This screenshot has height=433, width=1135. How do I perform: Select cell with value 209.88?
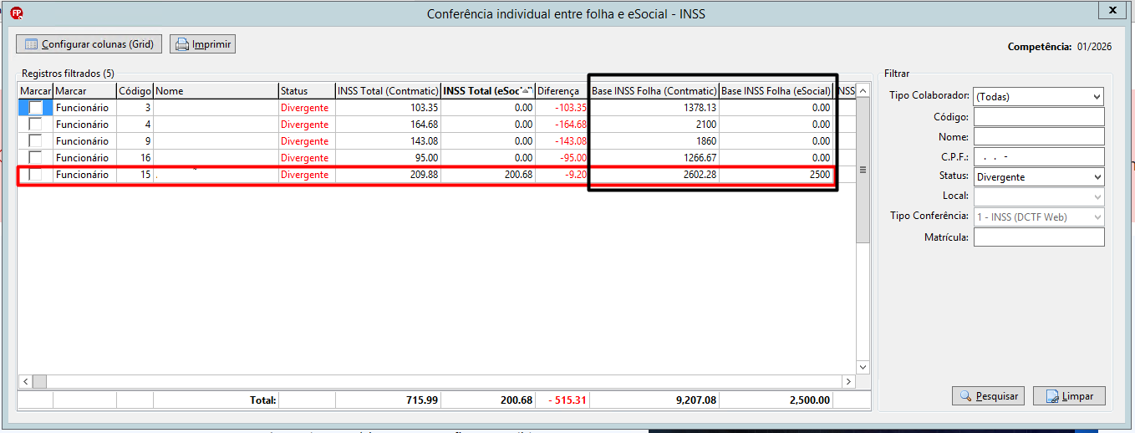pos(388,175)
